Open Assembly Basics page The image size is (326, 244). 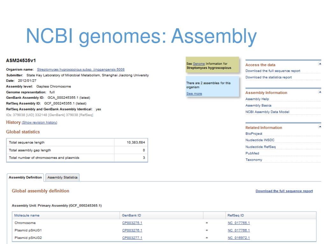(x=258, y=105)
